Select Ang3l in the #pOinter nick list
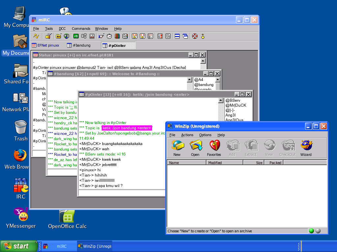This screenshot has width=337, height=252. click(x=230, y=115)
